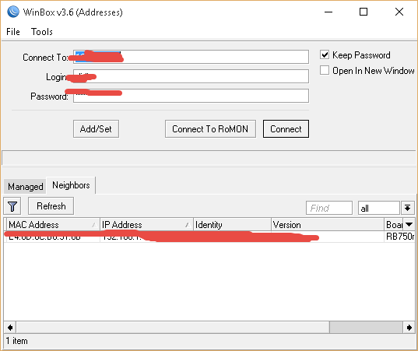The image size is (418, 351).
Task: Enable Open In New Window checkbox
Action: [x=325, y=70]
